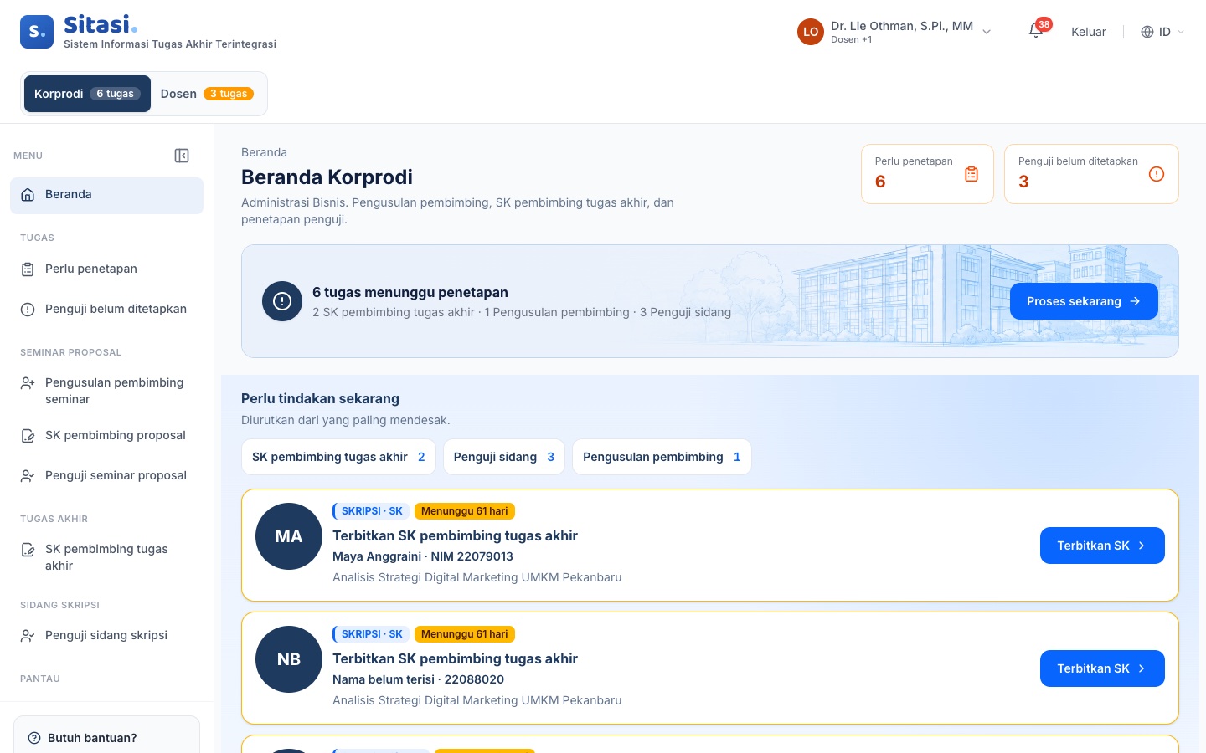Click the clipboard icon in Perlu penetapan card
The image size is (1206, 753).
[x=971, y=174]
